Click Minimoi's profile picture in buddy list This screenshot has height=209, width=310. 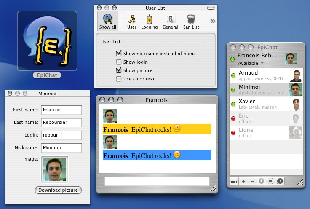[x=296, y=90]
